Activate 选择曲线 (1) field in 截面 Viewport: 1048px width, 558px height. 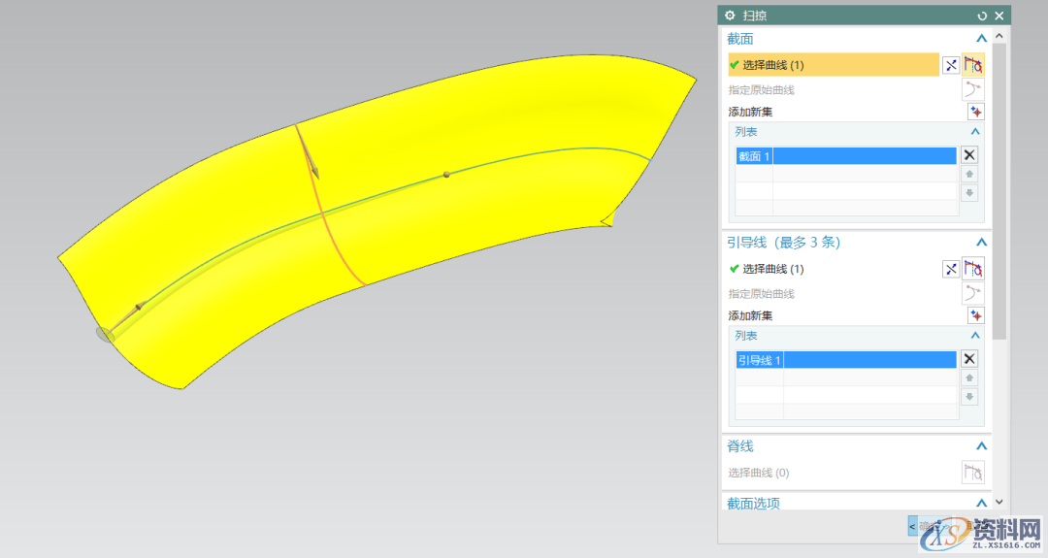click(x=833, y=65)
